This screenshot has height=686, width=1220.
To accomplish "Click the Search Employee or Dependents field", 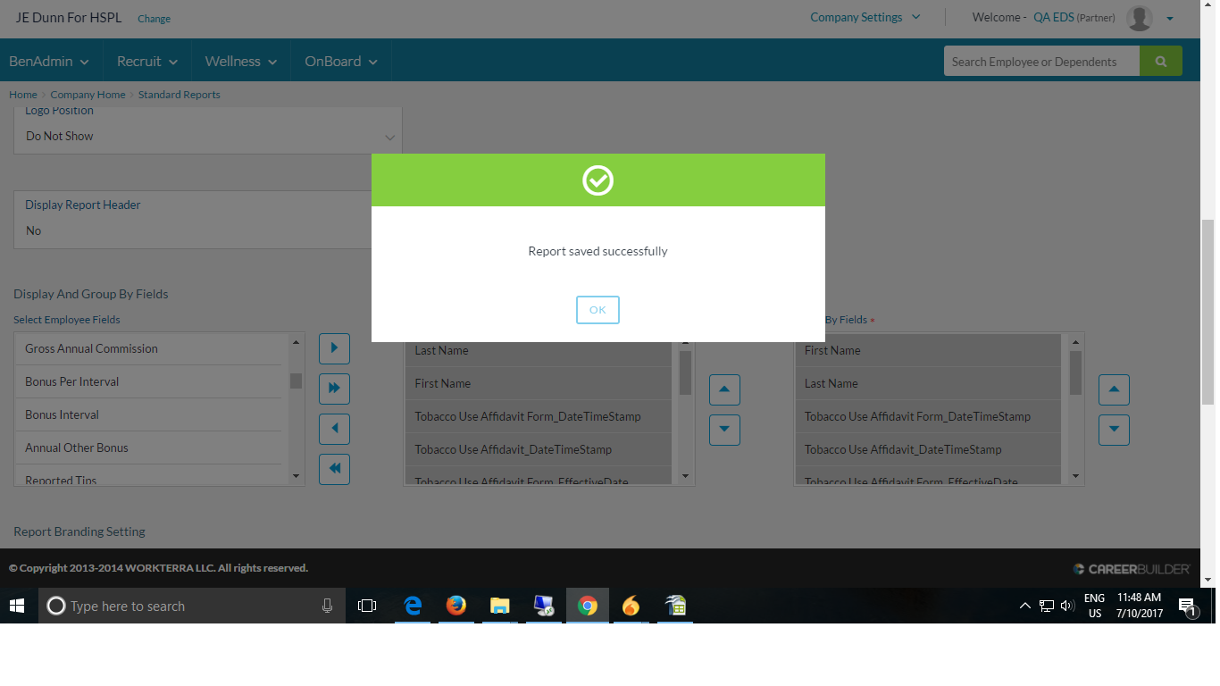I will [x=1040, y=62].
